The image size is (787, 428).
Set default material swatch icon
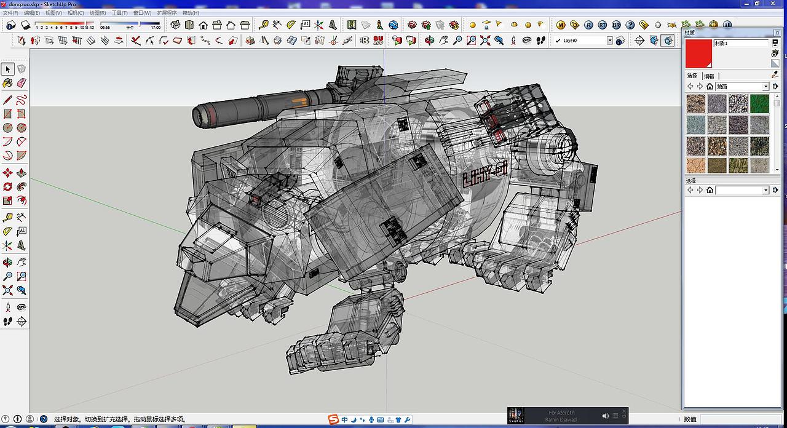click(x=775, y=64)
